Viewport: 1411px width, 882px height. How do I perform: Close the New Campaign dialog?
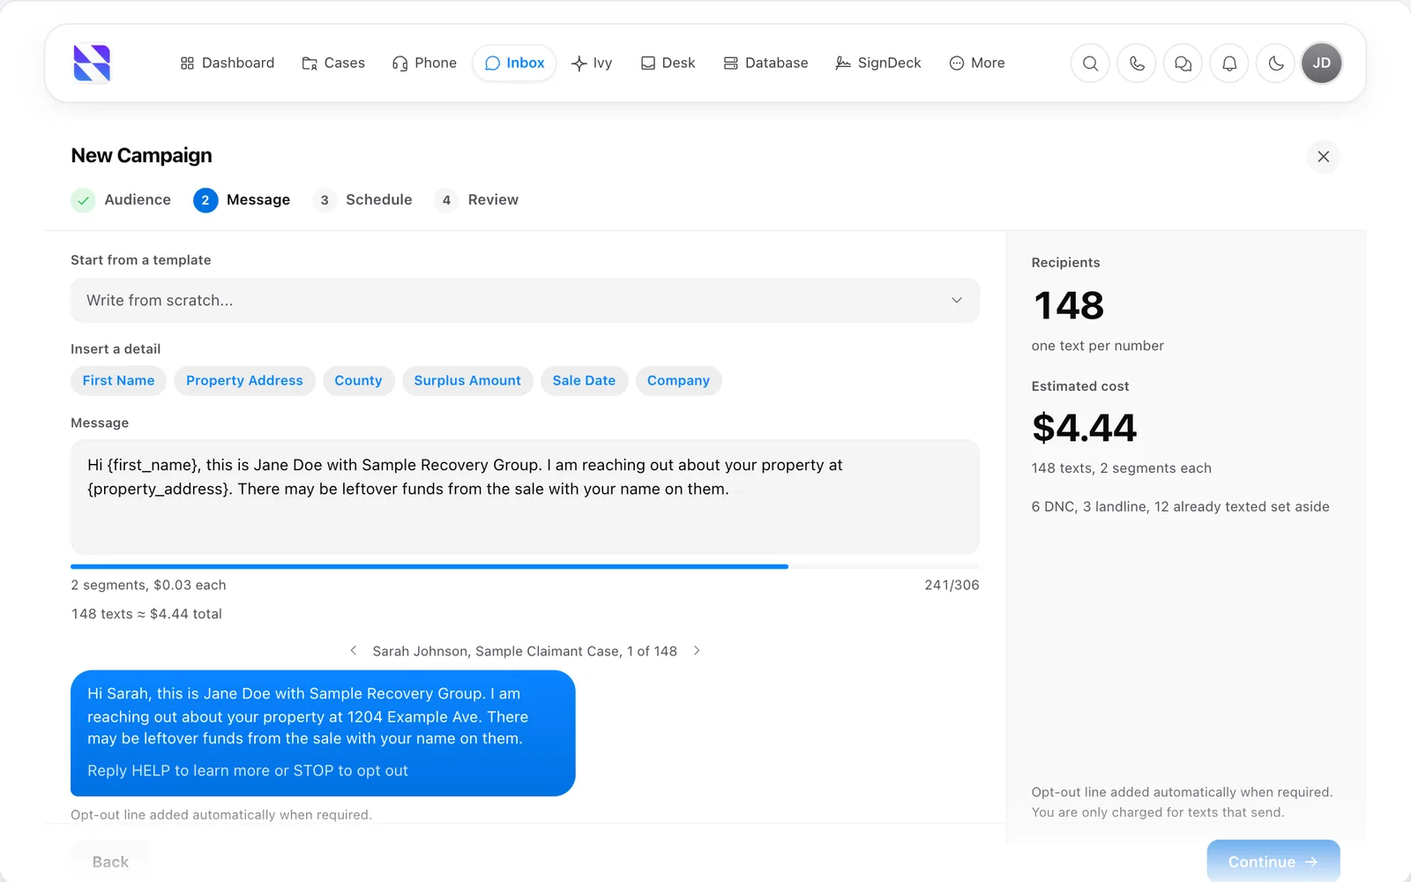tap(1323, 156)
